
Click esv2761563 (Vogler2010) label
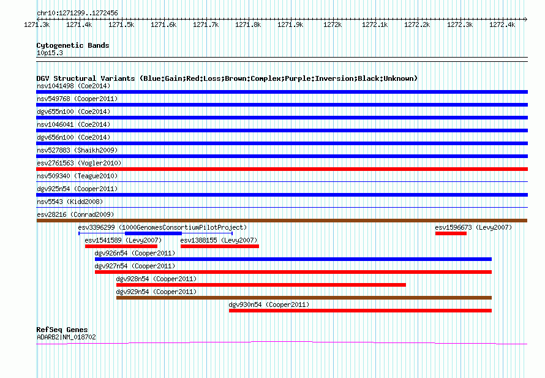click(x=79, y=163)
